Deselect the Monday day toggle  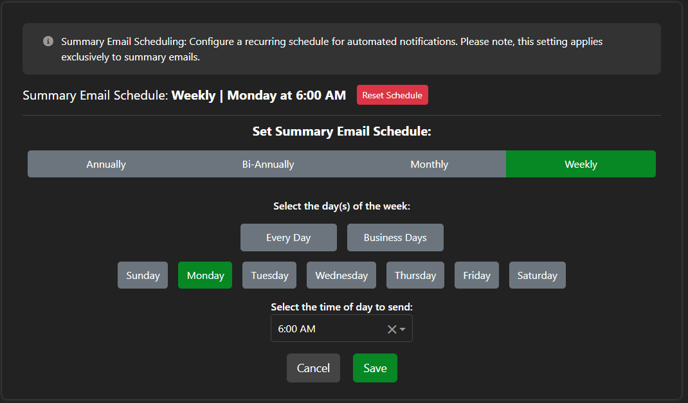coord(205,275)
